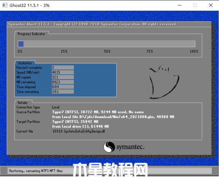Click the Speed value 4815
The width and height of the screenshot is (219, 177).
(x=63, y=72)
